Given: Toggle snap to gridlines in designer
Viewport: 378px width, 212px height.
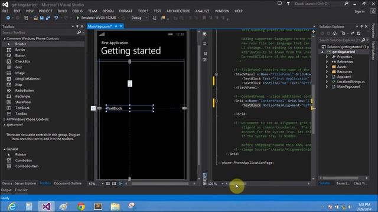Looking at the screenshot, I should (x=114, y=184).
